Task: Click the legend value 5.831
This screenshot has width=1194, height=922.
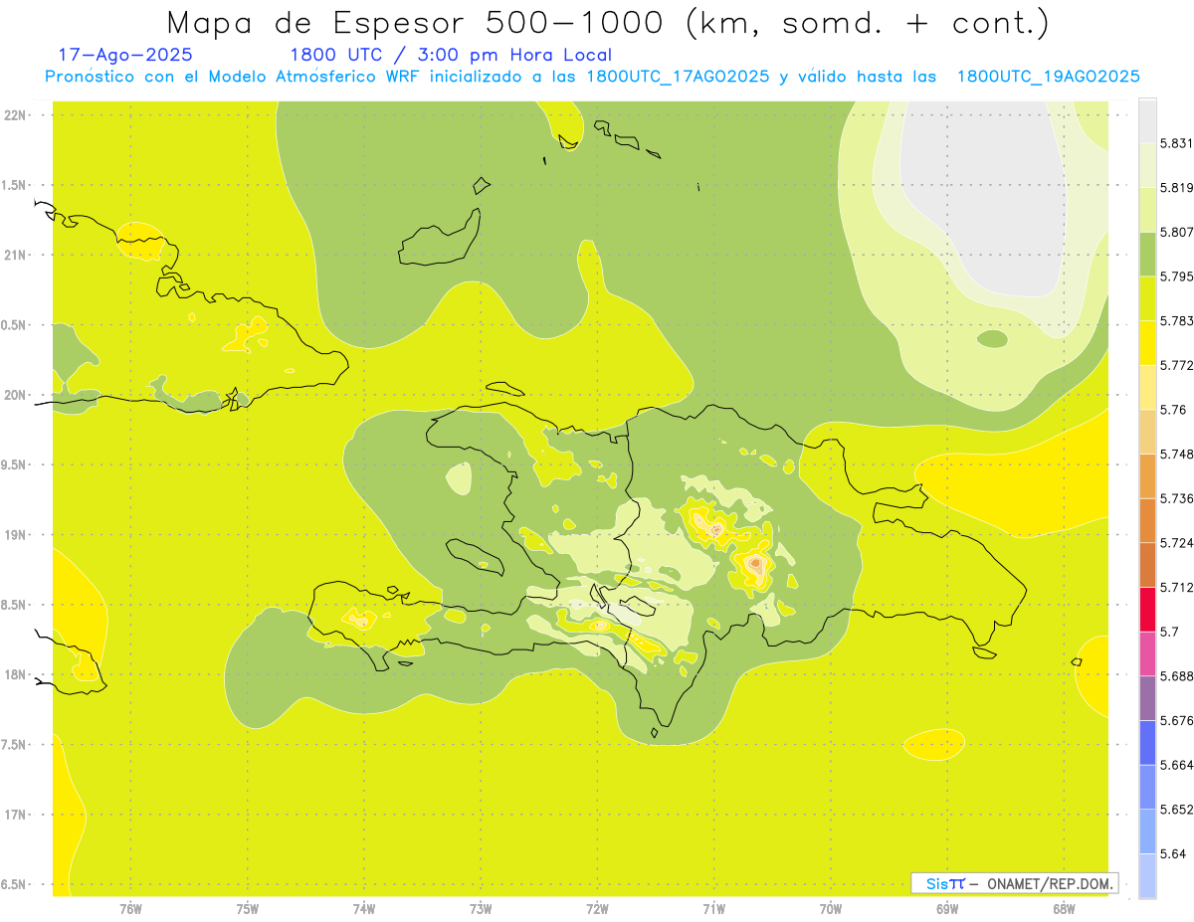Action: [1177, 143]
